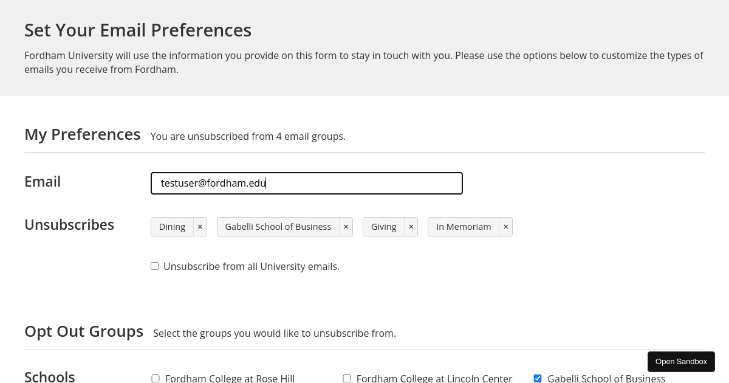Click the Open Sandbox button
This screenshot has height=383, width=729.
tap(681, 361)
